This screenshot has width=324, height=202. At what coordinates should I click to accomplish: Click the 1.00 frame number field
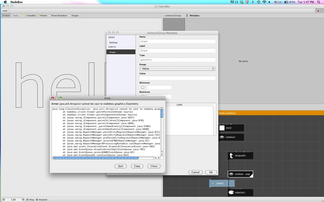point(13,199)
